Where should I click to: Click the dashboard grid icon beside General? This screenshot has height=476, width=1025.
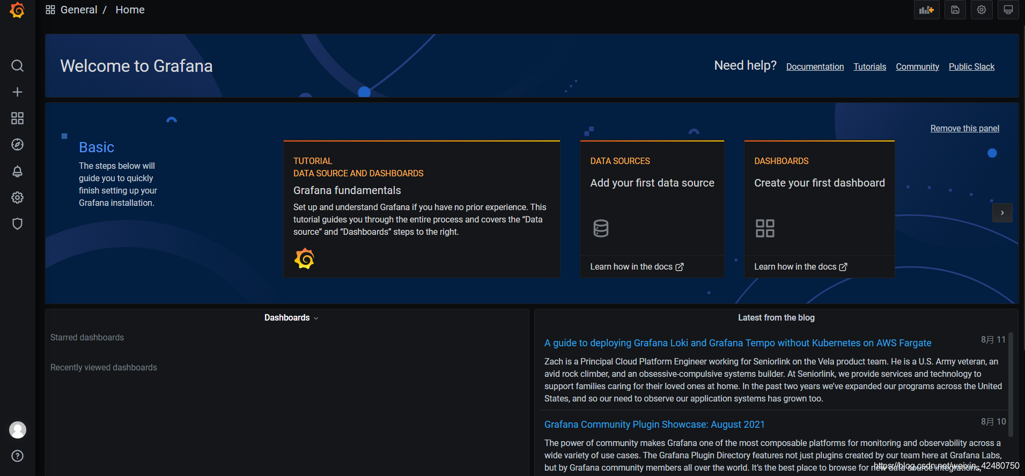pyautogui.click(x=50, y=10)
